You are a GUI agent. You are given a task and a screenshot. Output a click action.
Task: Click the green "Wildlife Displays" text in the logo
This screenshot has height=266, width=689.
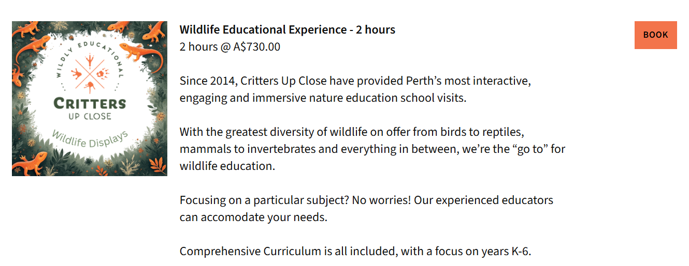click(90, 139)
